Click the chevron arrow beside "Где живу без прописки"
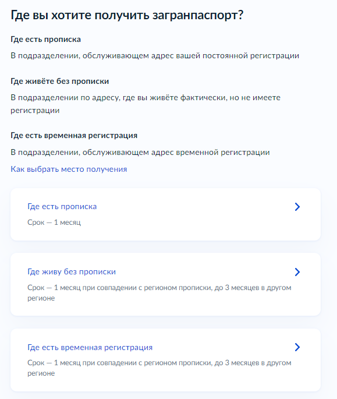 297,272
